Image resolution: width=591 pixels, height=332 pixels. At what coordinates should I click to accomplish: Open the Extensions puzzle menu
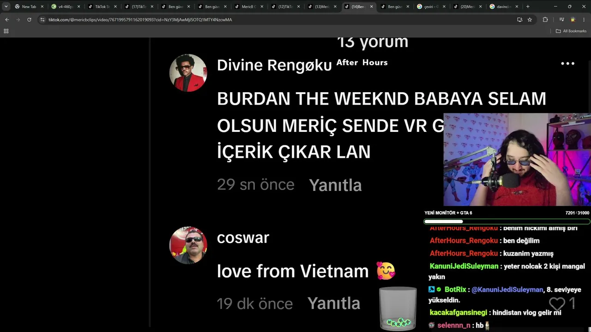click(545, 20)
